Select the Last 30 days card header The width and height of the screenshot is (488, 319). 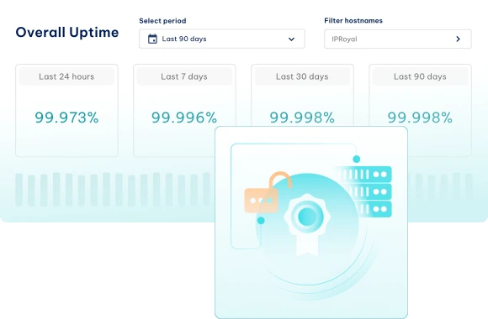302,76
